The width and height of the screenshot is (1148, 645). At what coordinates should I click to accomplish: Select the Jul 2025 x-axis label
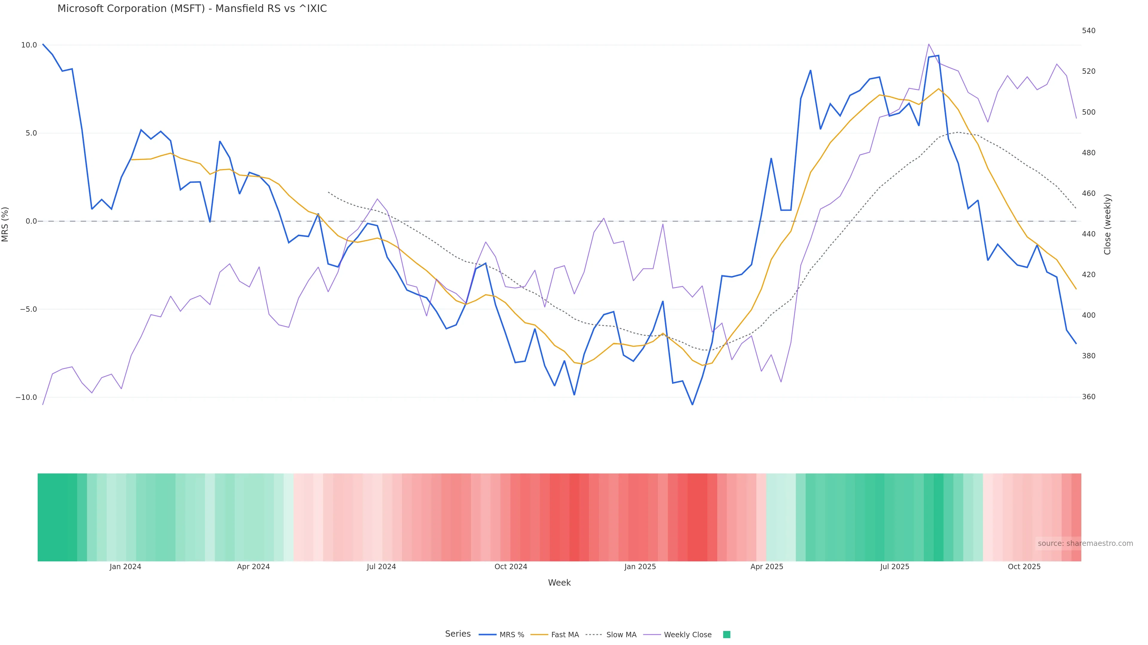[894, 567]
